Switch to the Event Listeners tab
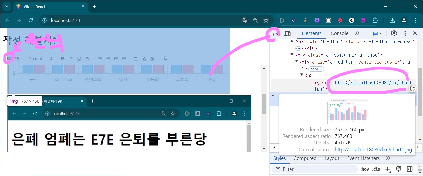Viewport: 423px width, 176px height. click(x=363, y=158)
